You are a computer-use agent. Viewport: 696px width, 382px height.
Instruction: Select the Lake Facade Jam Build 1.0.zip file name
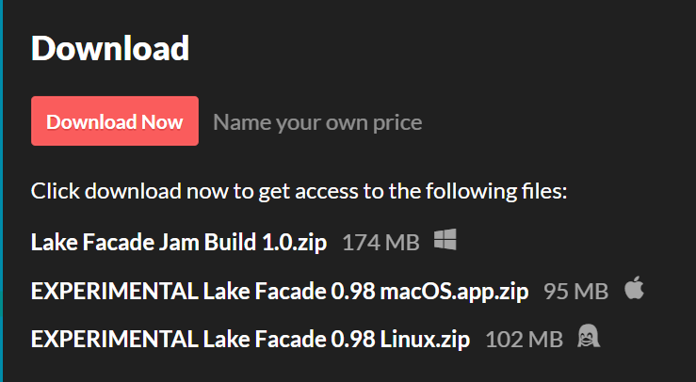(179, 242)
